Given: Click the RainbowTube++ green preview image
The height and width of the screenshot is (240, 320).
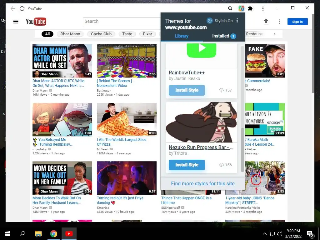Looking at the screenshot, I should pyautogui.click(x=202, y=55).
